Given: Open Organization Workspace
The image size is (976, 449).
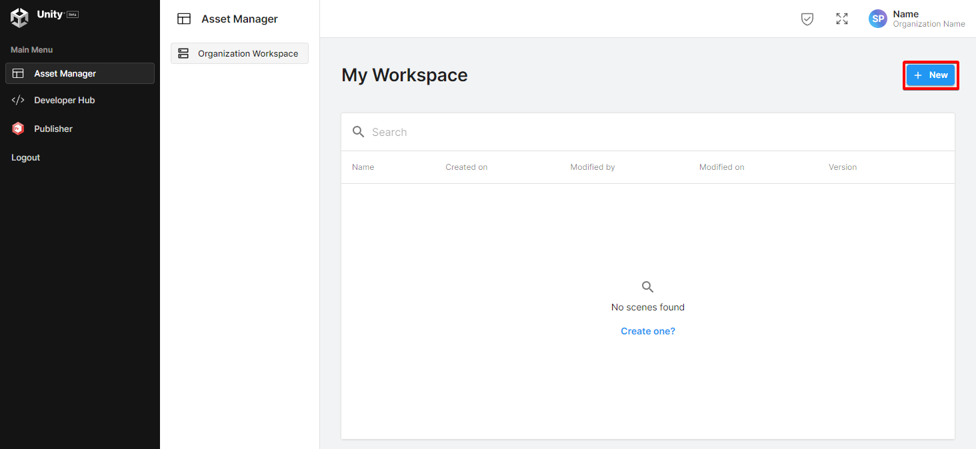Looking at the screenshot, I should [247, 53].
